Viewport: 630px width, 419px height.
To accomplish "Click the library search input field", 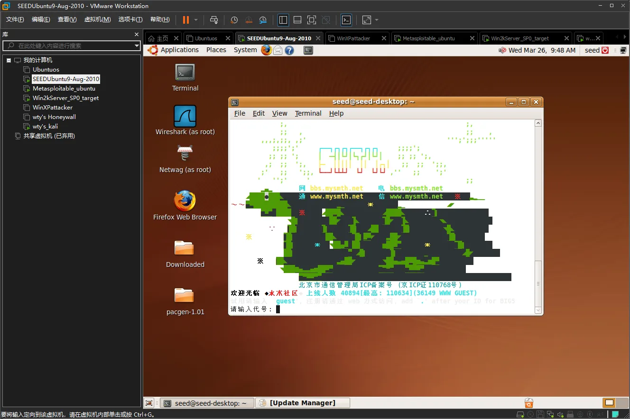I will click(71, 46).
